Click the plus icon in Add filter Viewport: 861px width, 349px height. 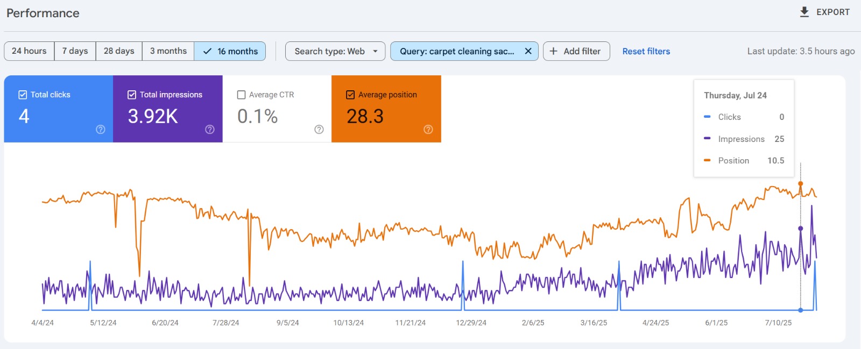(553, 51)
